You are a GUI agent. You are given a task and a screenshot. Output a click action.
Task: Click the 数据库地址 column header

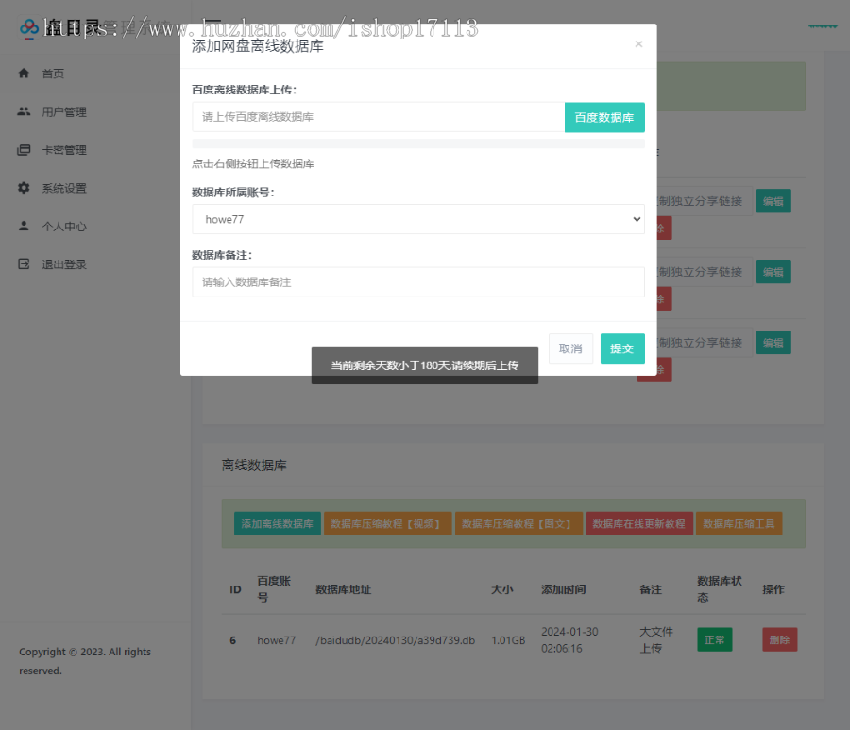[x=343, y=589]
